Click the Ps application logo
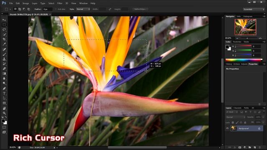 coord(4,3)
